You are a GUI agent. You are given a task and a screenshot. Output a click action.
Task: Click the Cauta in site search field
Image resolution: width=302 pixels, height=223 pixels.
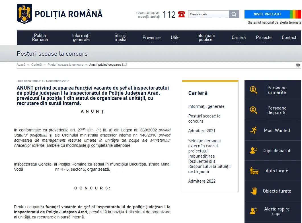[x=209, y=14]
